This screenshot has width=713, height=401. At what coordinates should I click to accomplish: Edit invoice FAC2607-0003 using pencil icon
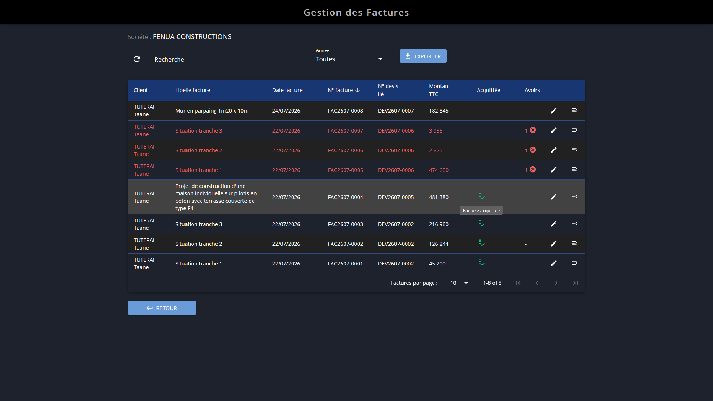(553, 224)
